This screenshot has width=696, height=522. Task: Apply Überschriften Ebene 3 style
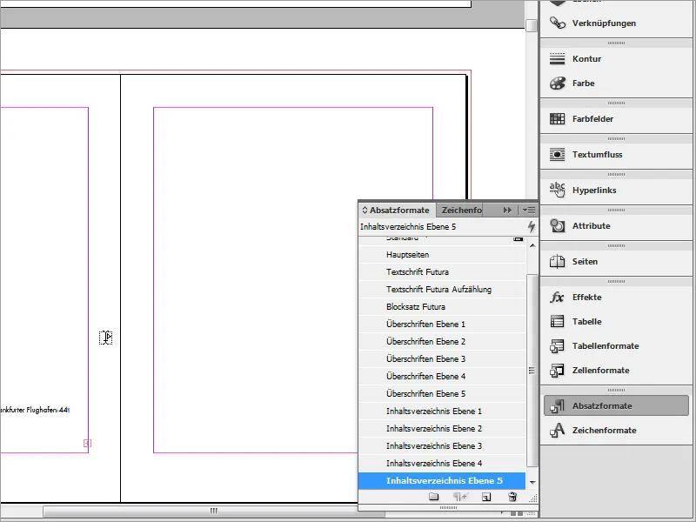click(x=442, y=358)
